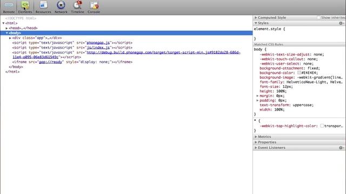Screen dimensions: 346x194
Task: Open the phonegap.js script link
Action: (x=98, y=43)
